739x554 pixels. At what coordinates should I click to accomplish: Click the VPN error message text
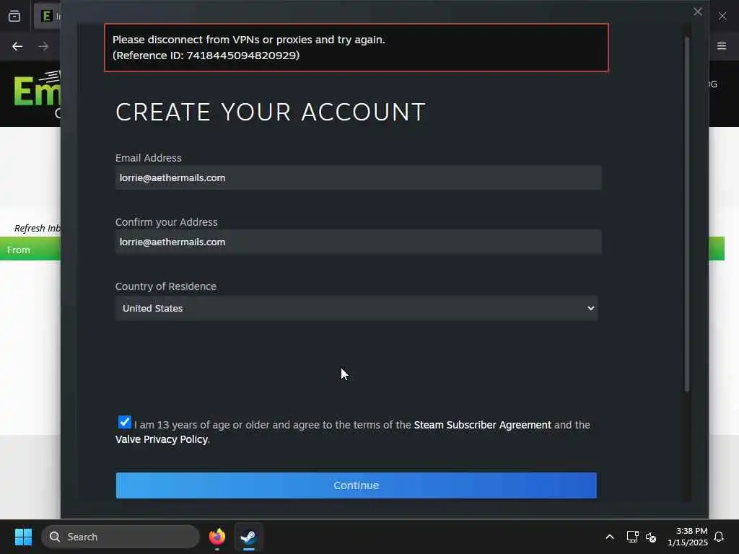(249, 40)
